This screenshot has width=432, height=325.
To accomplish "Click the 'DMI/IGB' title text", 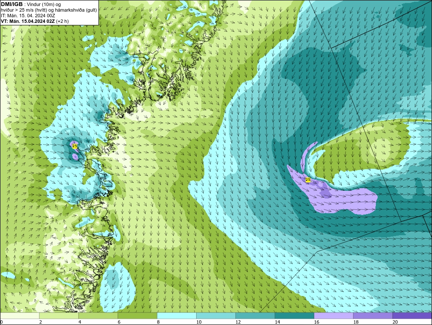I will tap(12, 4).
